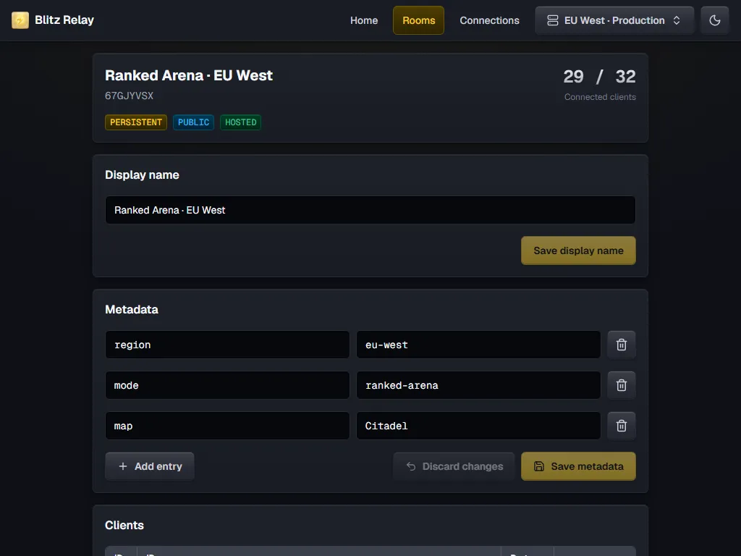Image resolution: width=741 pixels, height=556 pixels.
Task: Discard metadata changes
Action: point(454,466)
